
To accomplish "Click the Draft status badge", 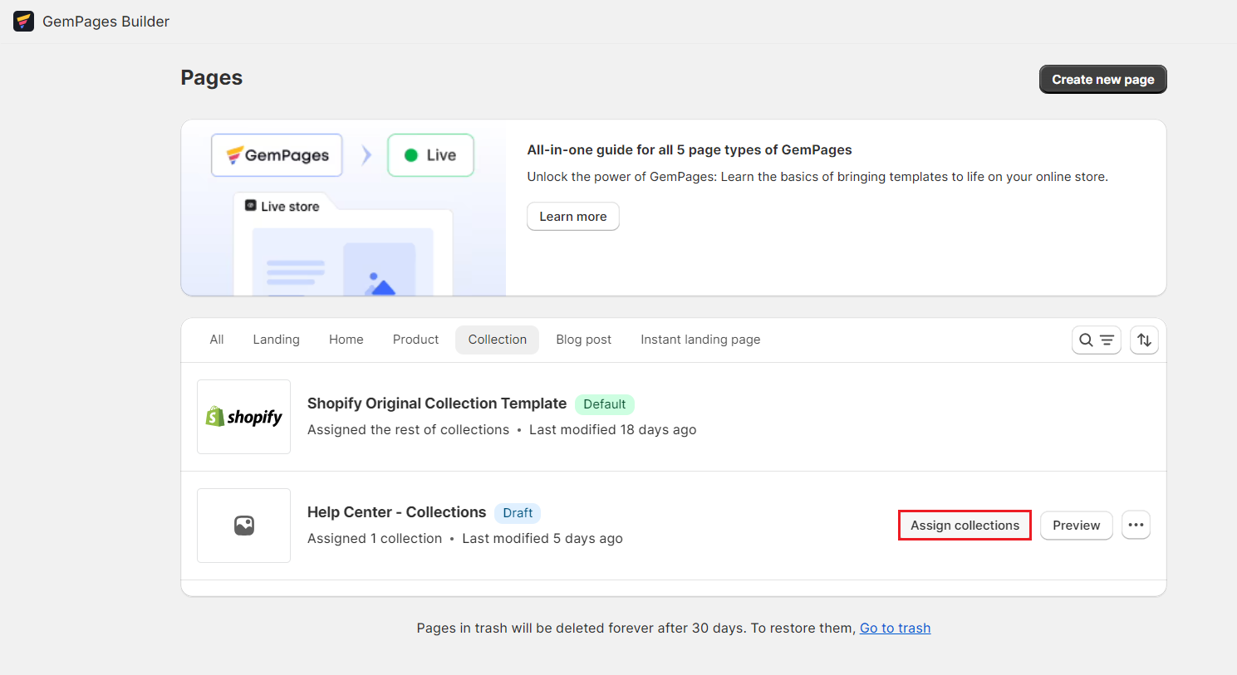I will click(x=518, y=512).
